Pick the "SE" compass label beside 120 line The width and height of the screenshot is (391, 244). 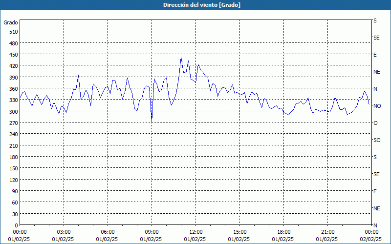(376, 174)
